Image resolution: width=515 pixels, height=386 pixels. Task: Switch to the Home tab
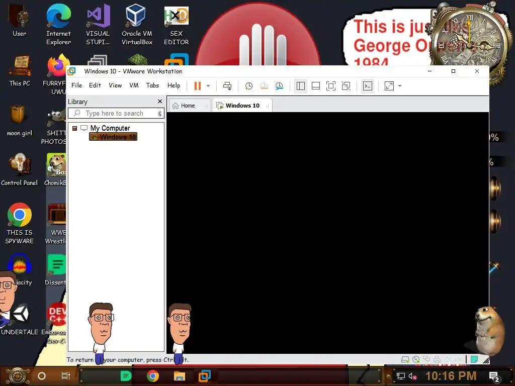click(x=189, y=106)
